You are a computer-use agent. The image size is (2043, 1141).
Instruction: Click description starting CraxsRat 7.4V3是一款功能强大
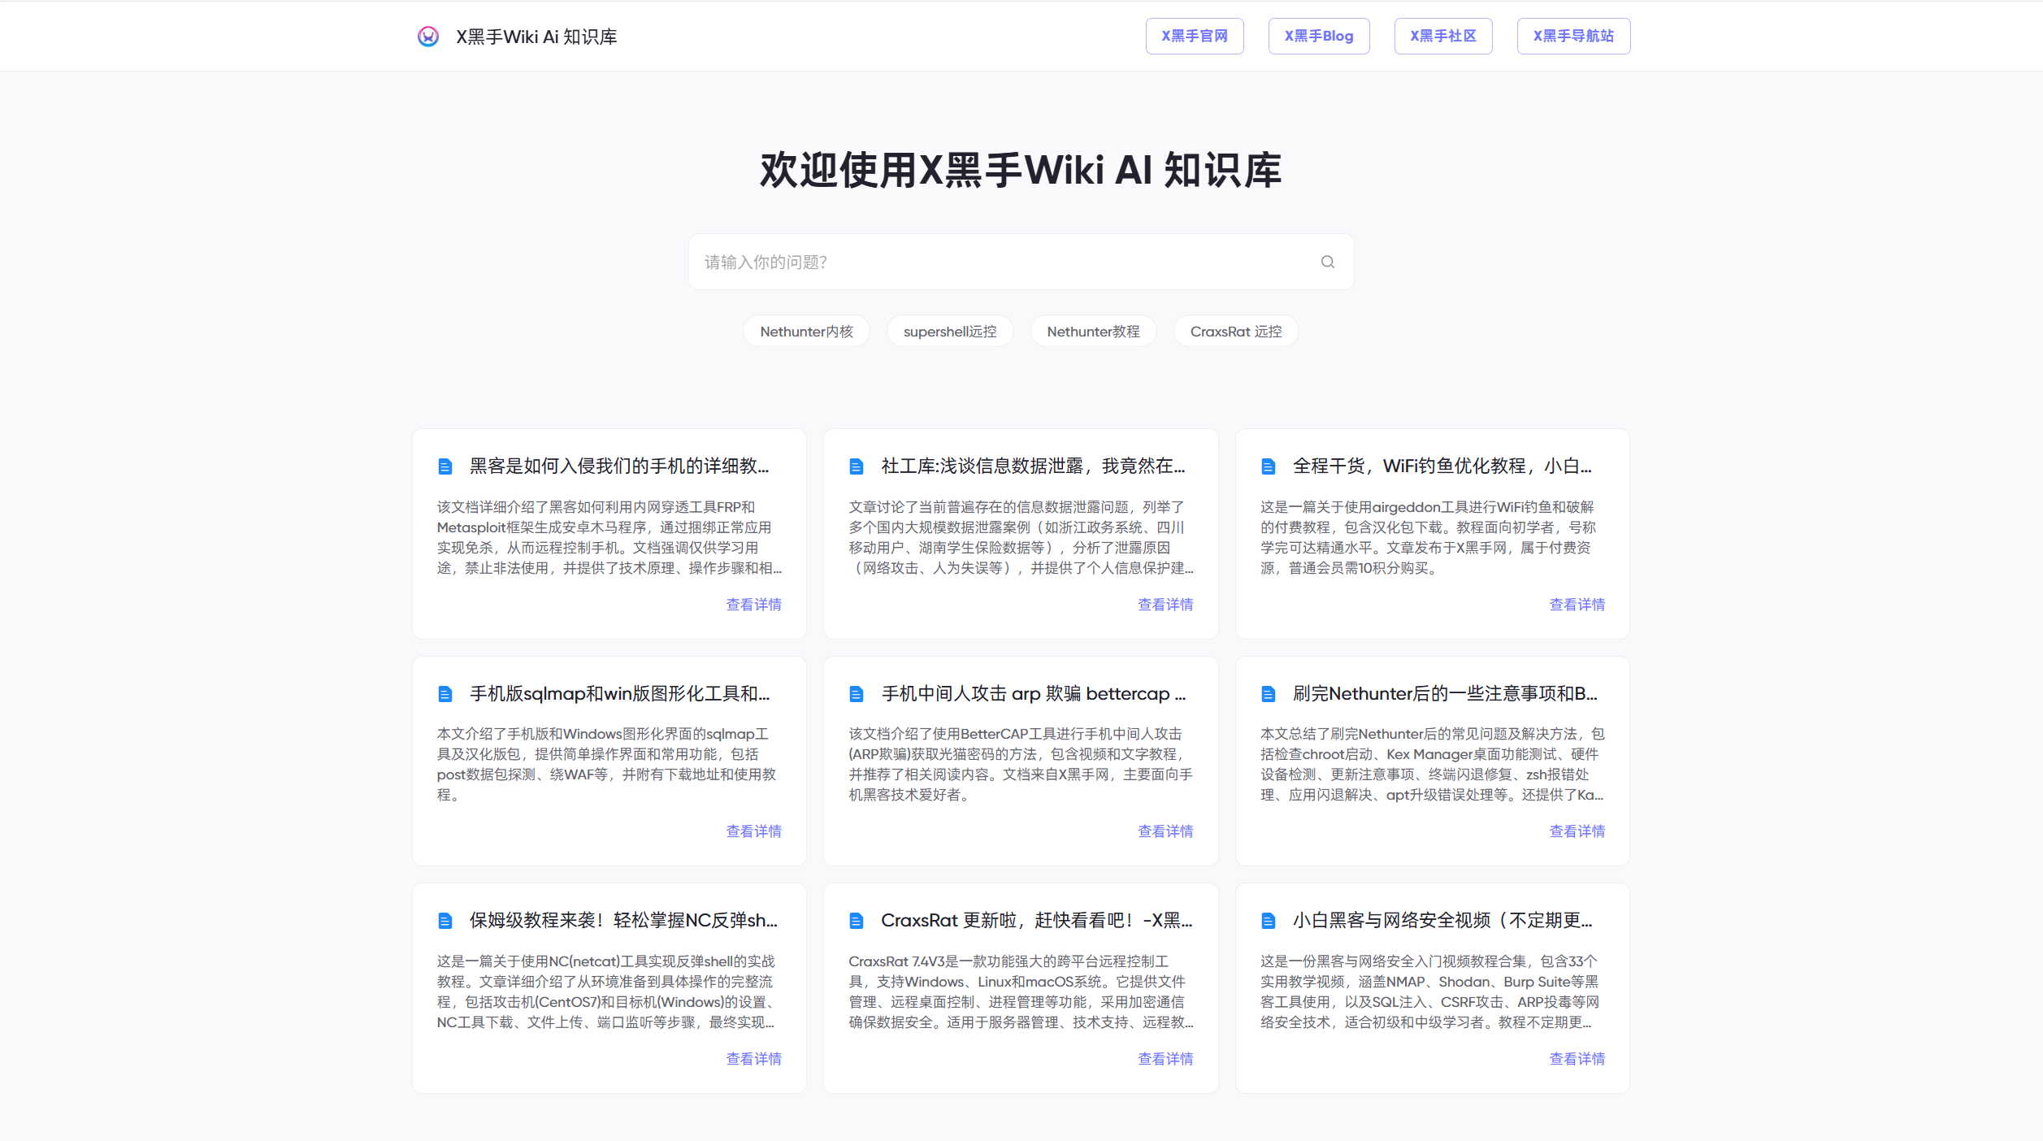[x=1021, y=991]
